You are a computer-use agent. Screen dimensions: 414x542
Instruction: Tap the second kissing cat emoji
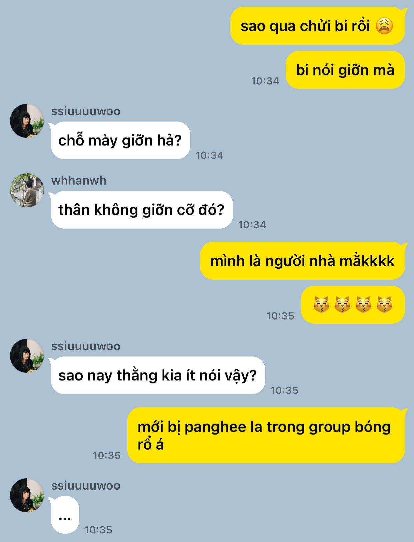pos(342,305)
